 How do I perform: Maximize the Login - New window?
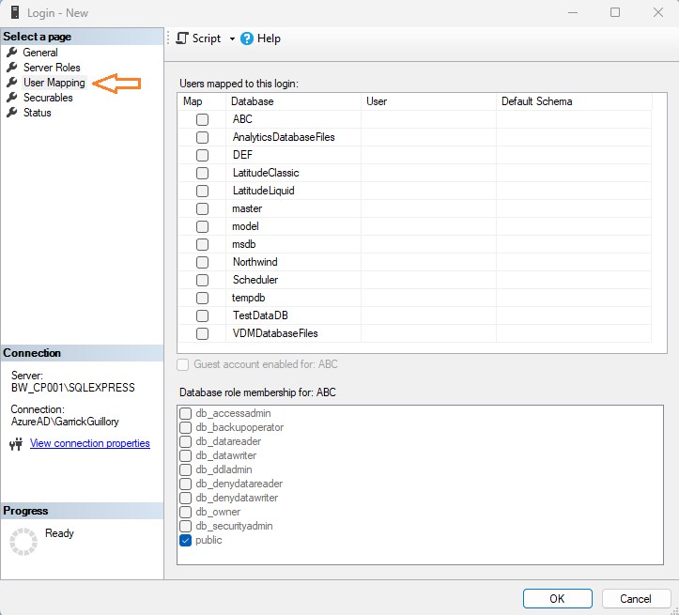click(x=615, y=12)
